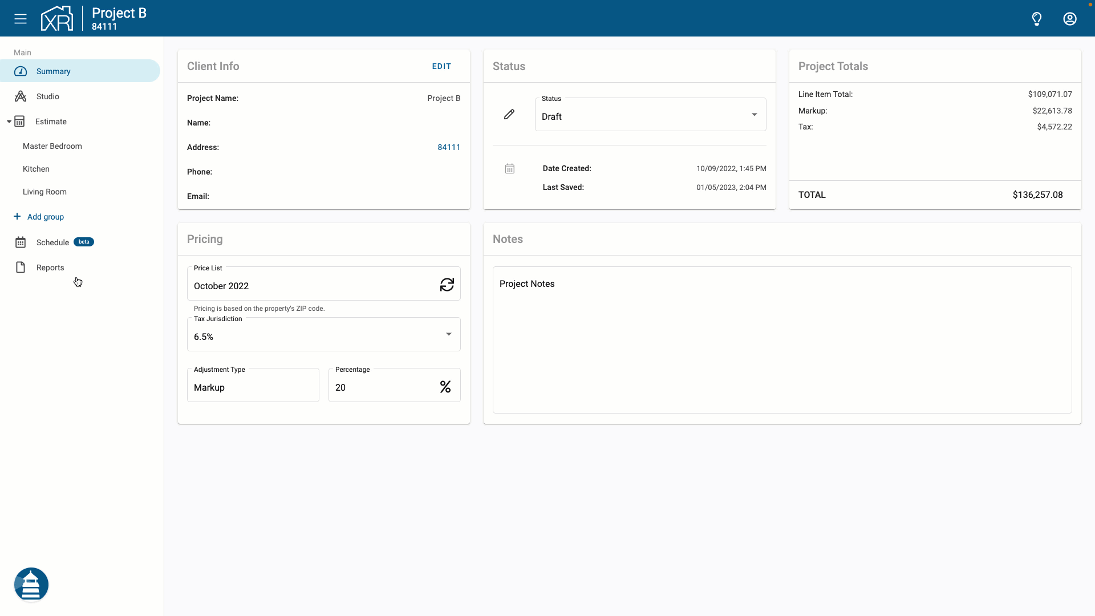Image resolution: width=1095 pixels, height=616 pixels.
Task: Click the pencil edit icon in Status
Action: 509,114
